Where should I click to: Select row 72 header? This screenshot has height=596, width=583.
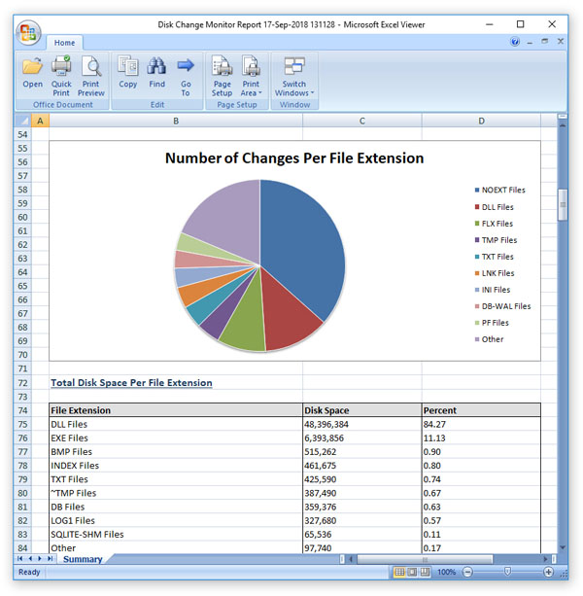22,383
